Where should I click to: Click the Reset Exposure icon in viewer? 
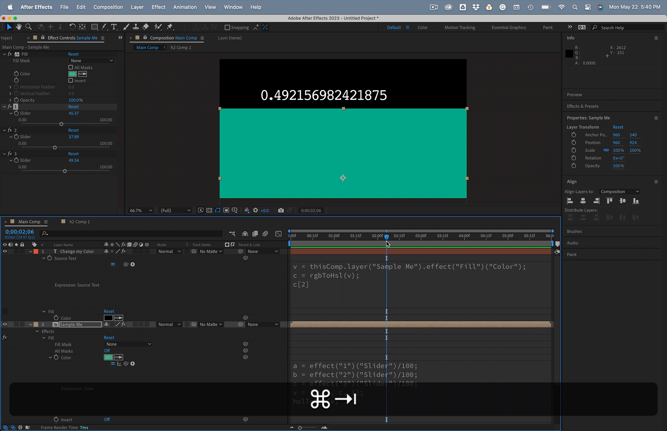tap(256, 210)
